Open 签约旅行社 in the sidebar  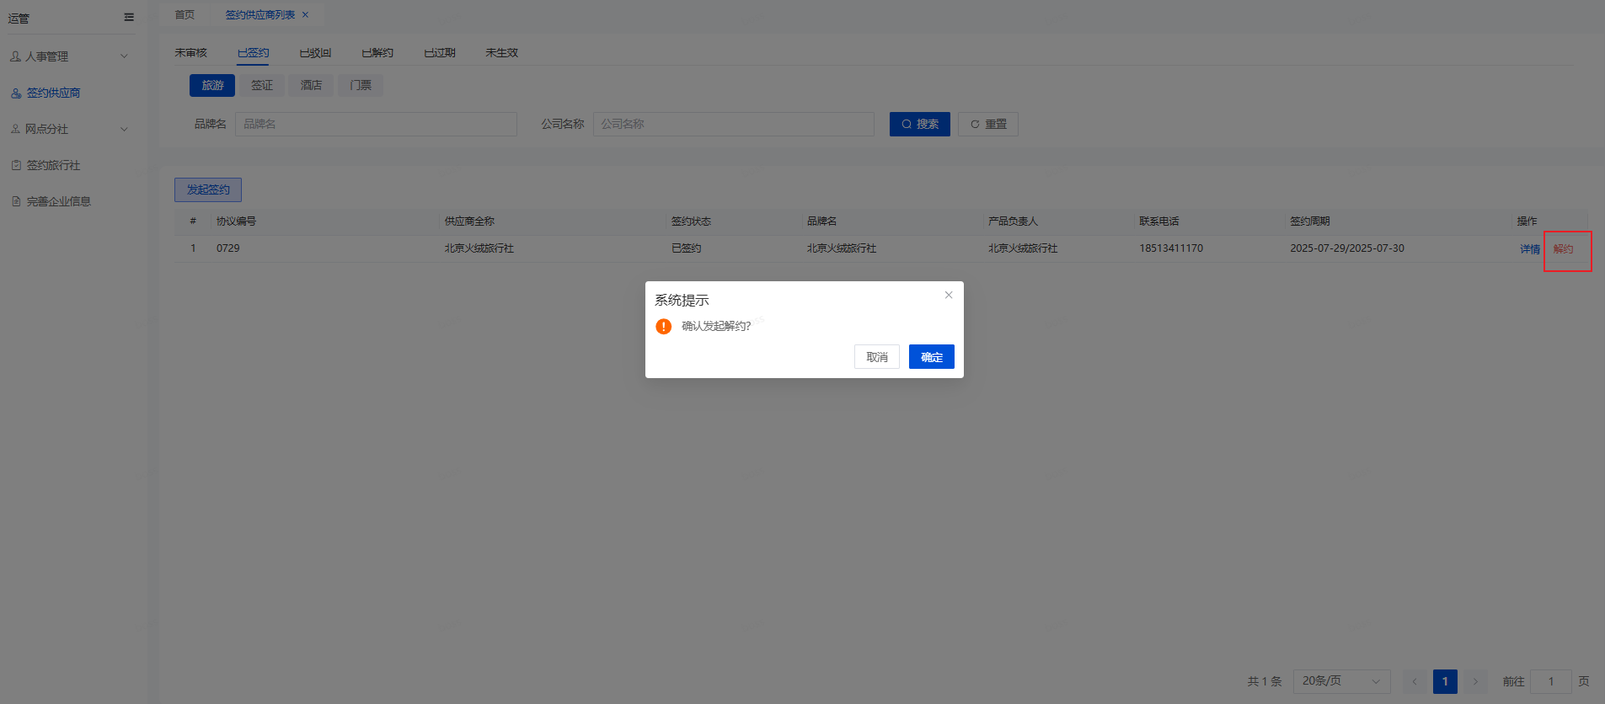53,165
